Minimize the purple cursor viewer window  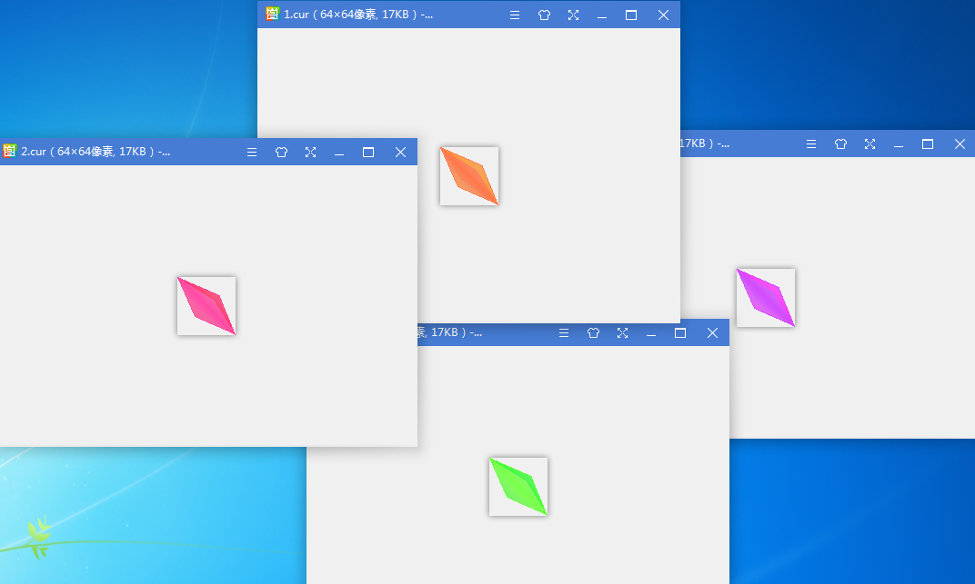899,144
